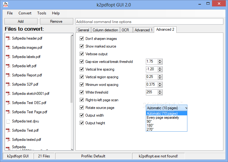Open the Help menu
The width and height of the screenshot is (228, 162).
click(x=56, y=13)
